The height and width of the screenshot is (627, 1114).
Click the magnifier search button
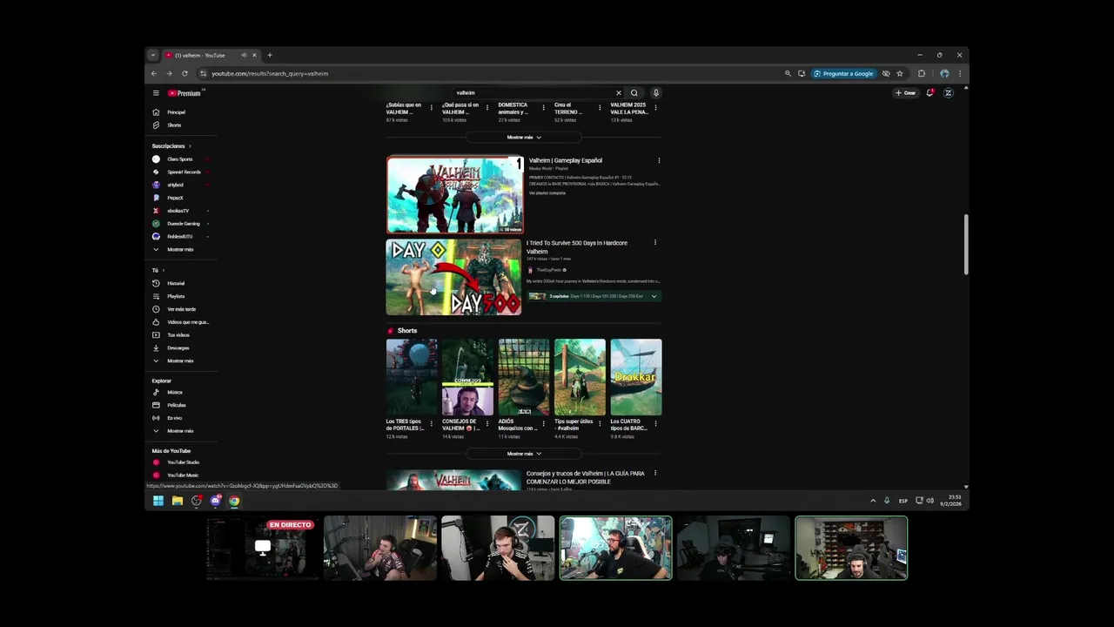[x=634, y=93]
